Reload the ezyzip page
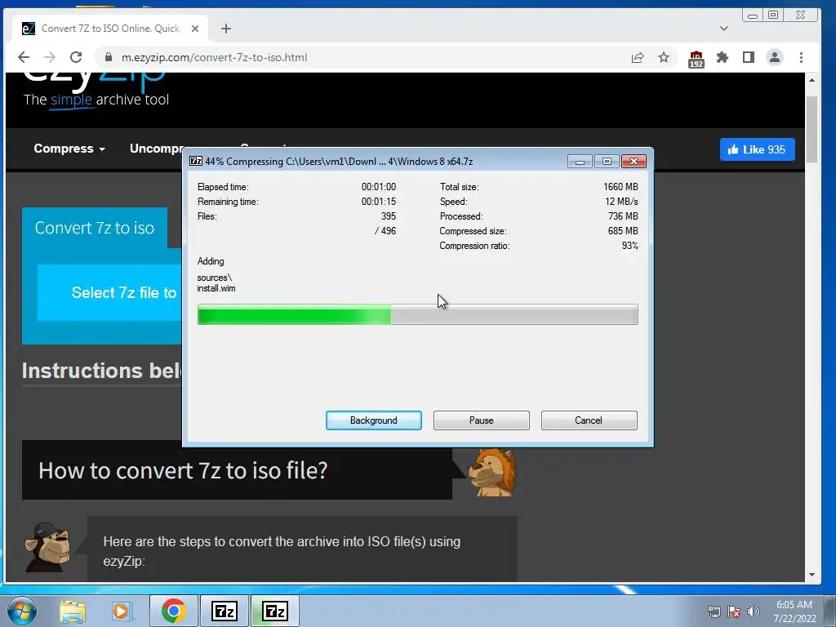 point(76,57)
